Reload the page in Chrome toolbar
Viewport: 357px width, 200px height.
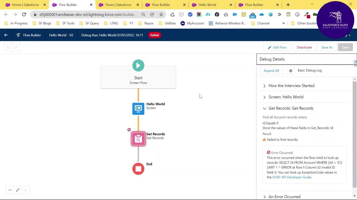24,14
